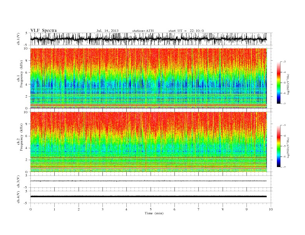
Task: Click time axis tick label "8"
Action: [223, 209]
